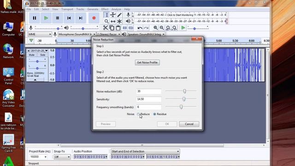Open the File menu
The height and width of the screenshot is (166, 295).
pyautogui.click(x=29, y=9)
